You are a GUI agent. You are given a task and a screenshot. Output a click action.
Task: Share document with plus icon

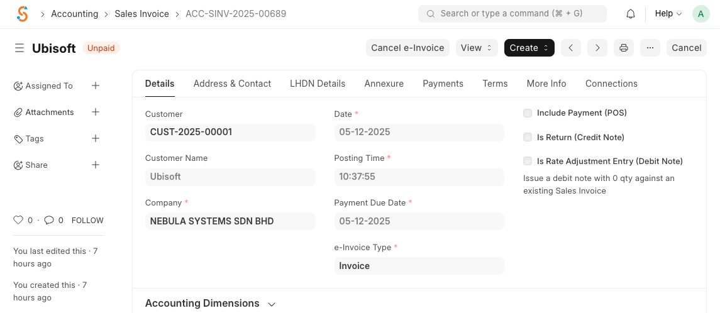(96, 165)
